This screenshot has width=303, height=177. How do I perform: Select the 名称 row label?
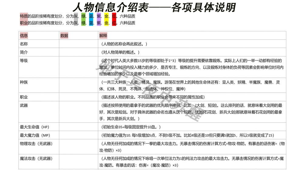[x=24, y=44]
